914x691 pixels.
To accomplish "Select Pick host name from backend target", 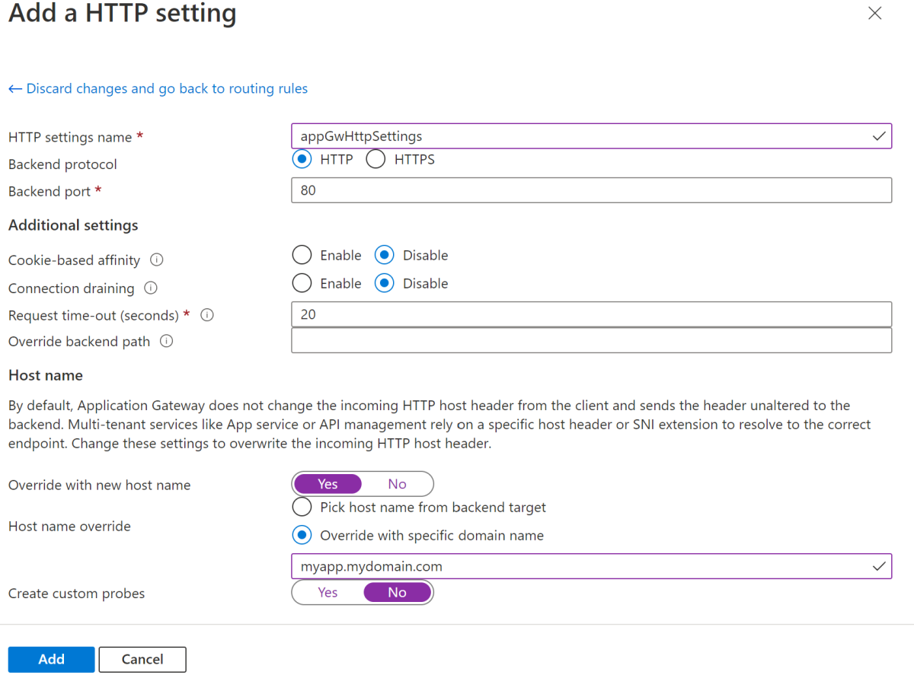I will point(302,507).
